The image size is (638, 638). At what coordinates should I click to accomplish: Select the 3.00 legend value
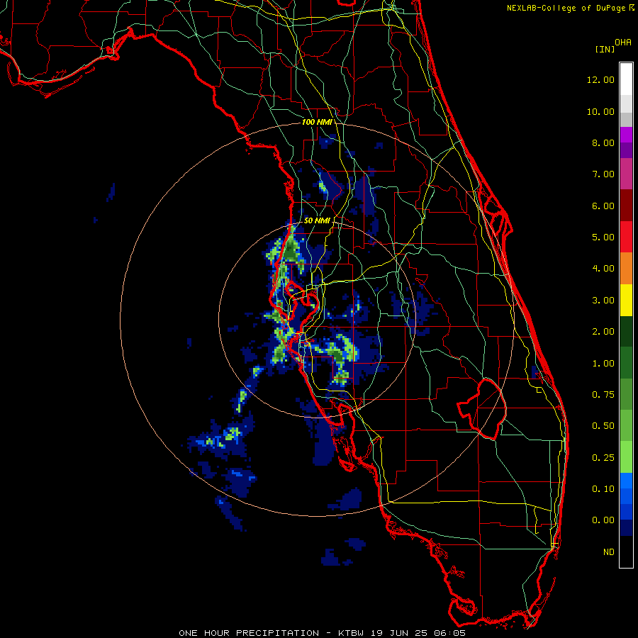(603, 301)
